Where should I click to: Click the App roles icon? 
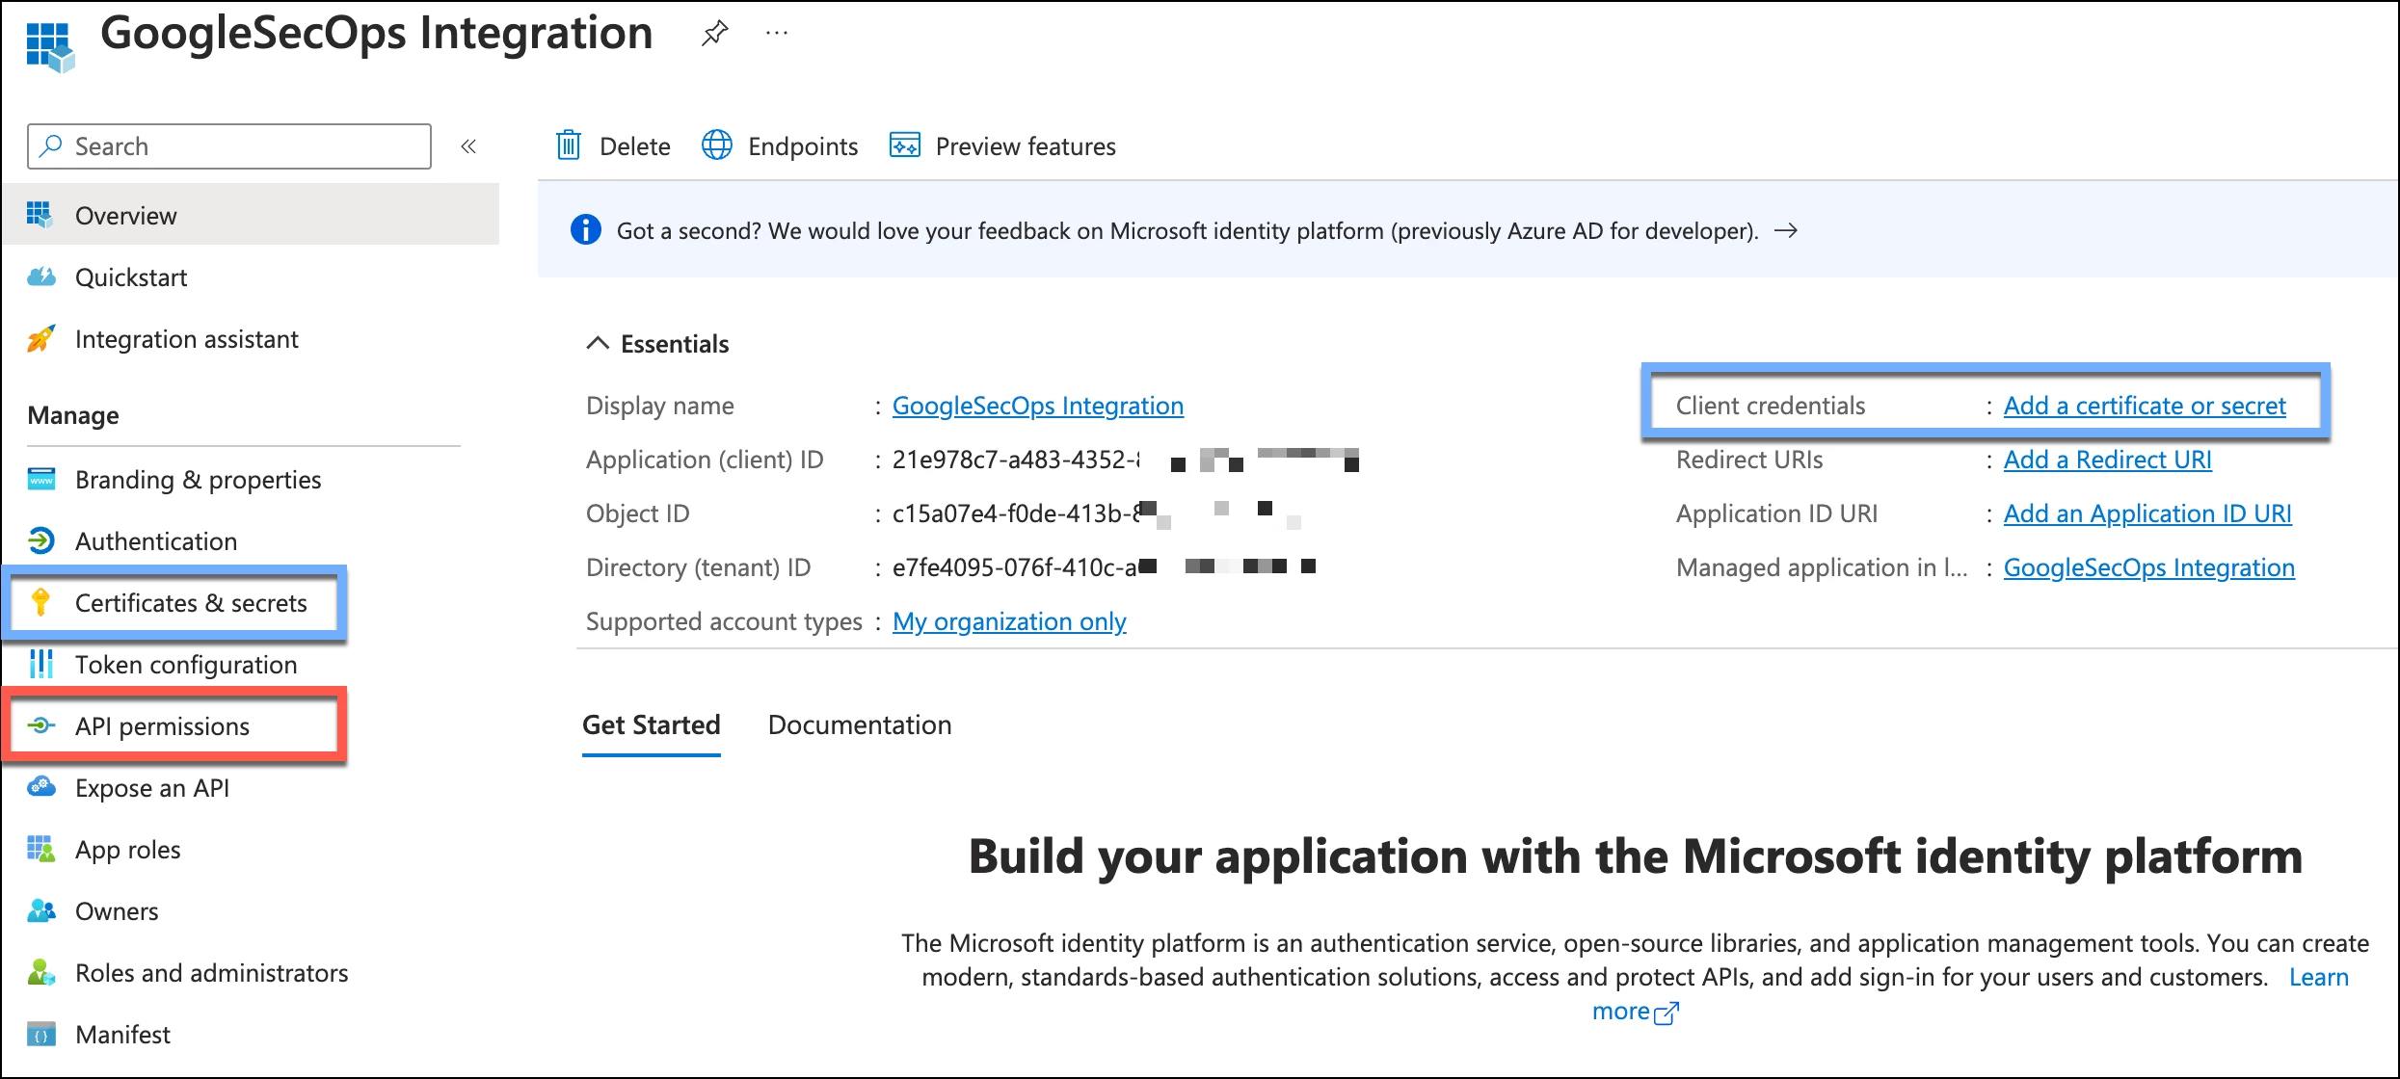(x=41, y=849)
